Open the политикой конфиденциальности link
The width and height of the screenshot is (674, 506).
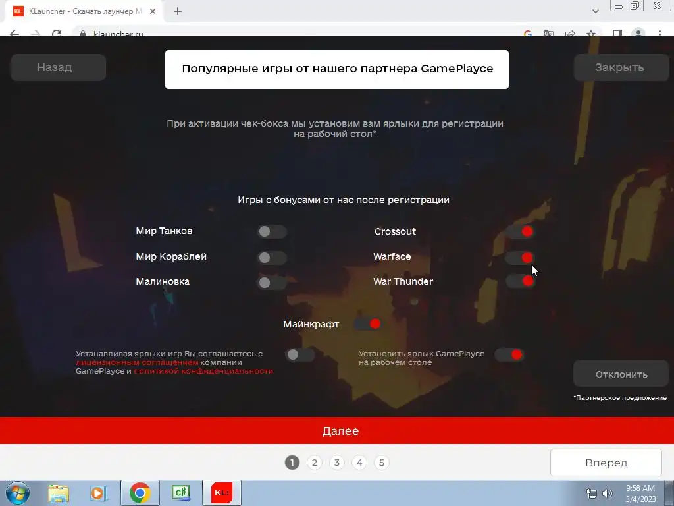(x=203, y=371)
